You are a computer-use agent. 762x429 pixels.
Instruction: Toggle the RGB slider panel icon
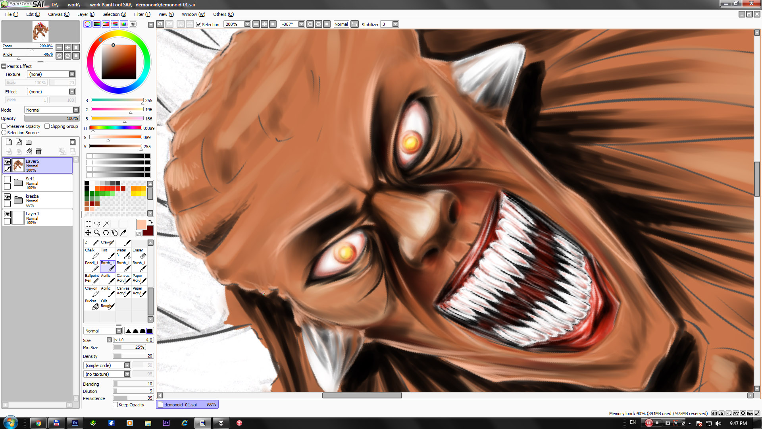pos(96,24)
